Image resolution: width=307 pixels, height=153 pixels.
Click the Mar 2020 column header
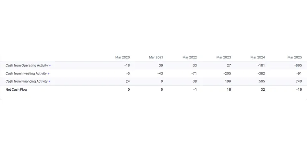click(122, 57)
